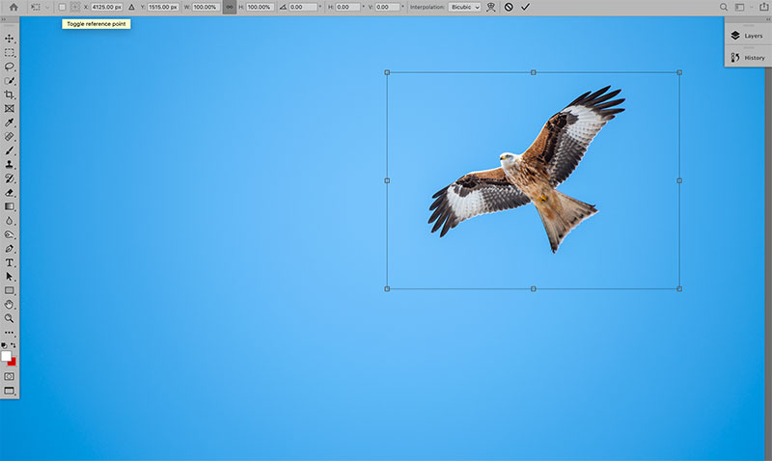Click the right-middle transform handle

[x=679, y=180]
